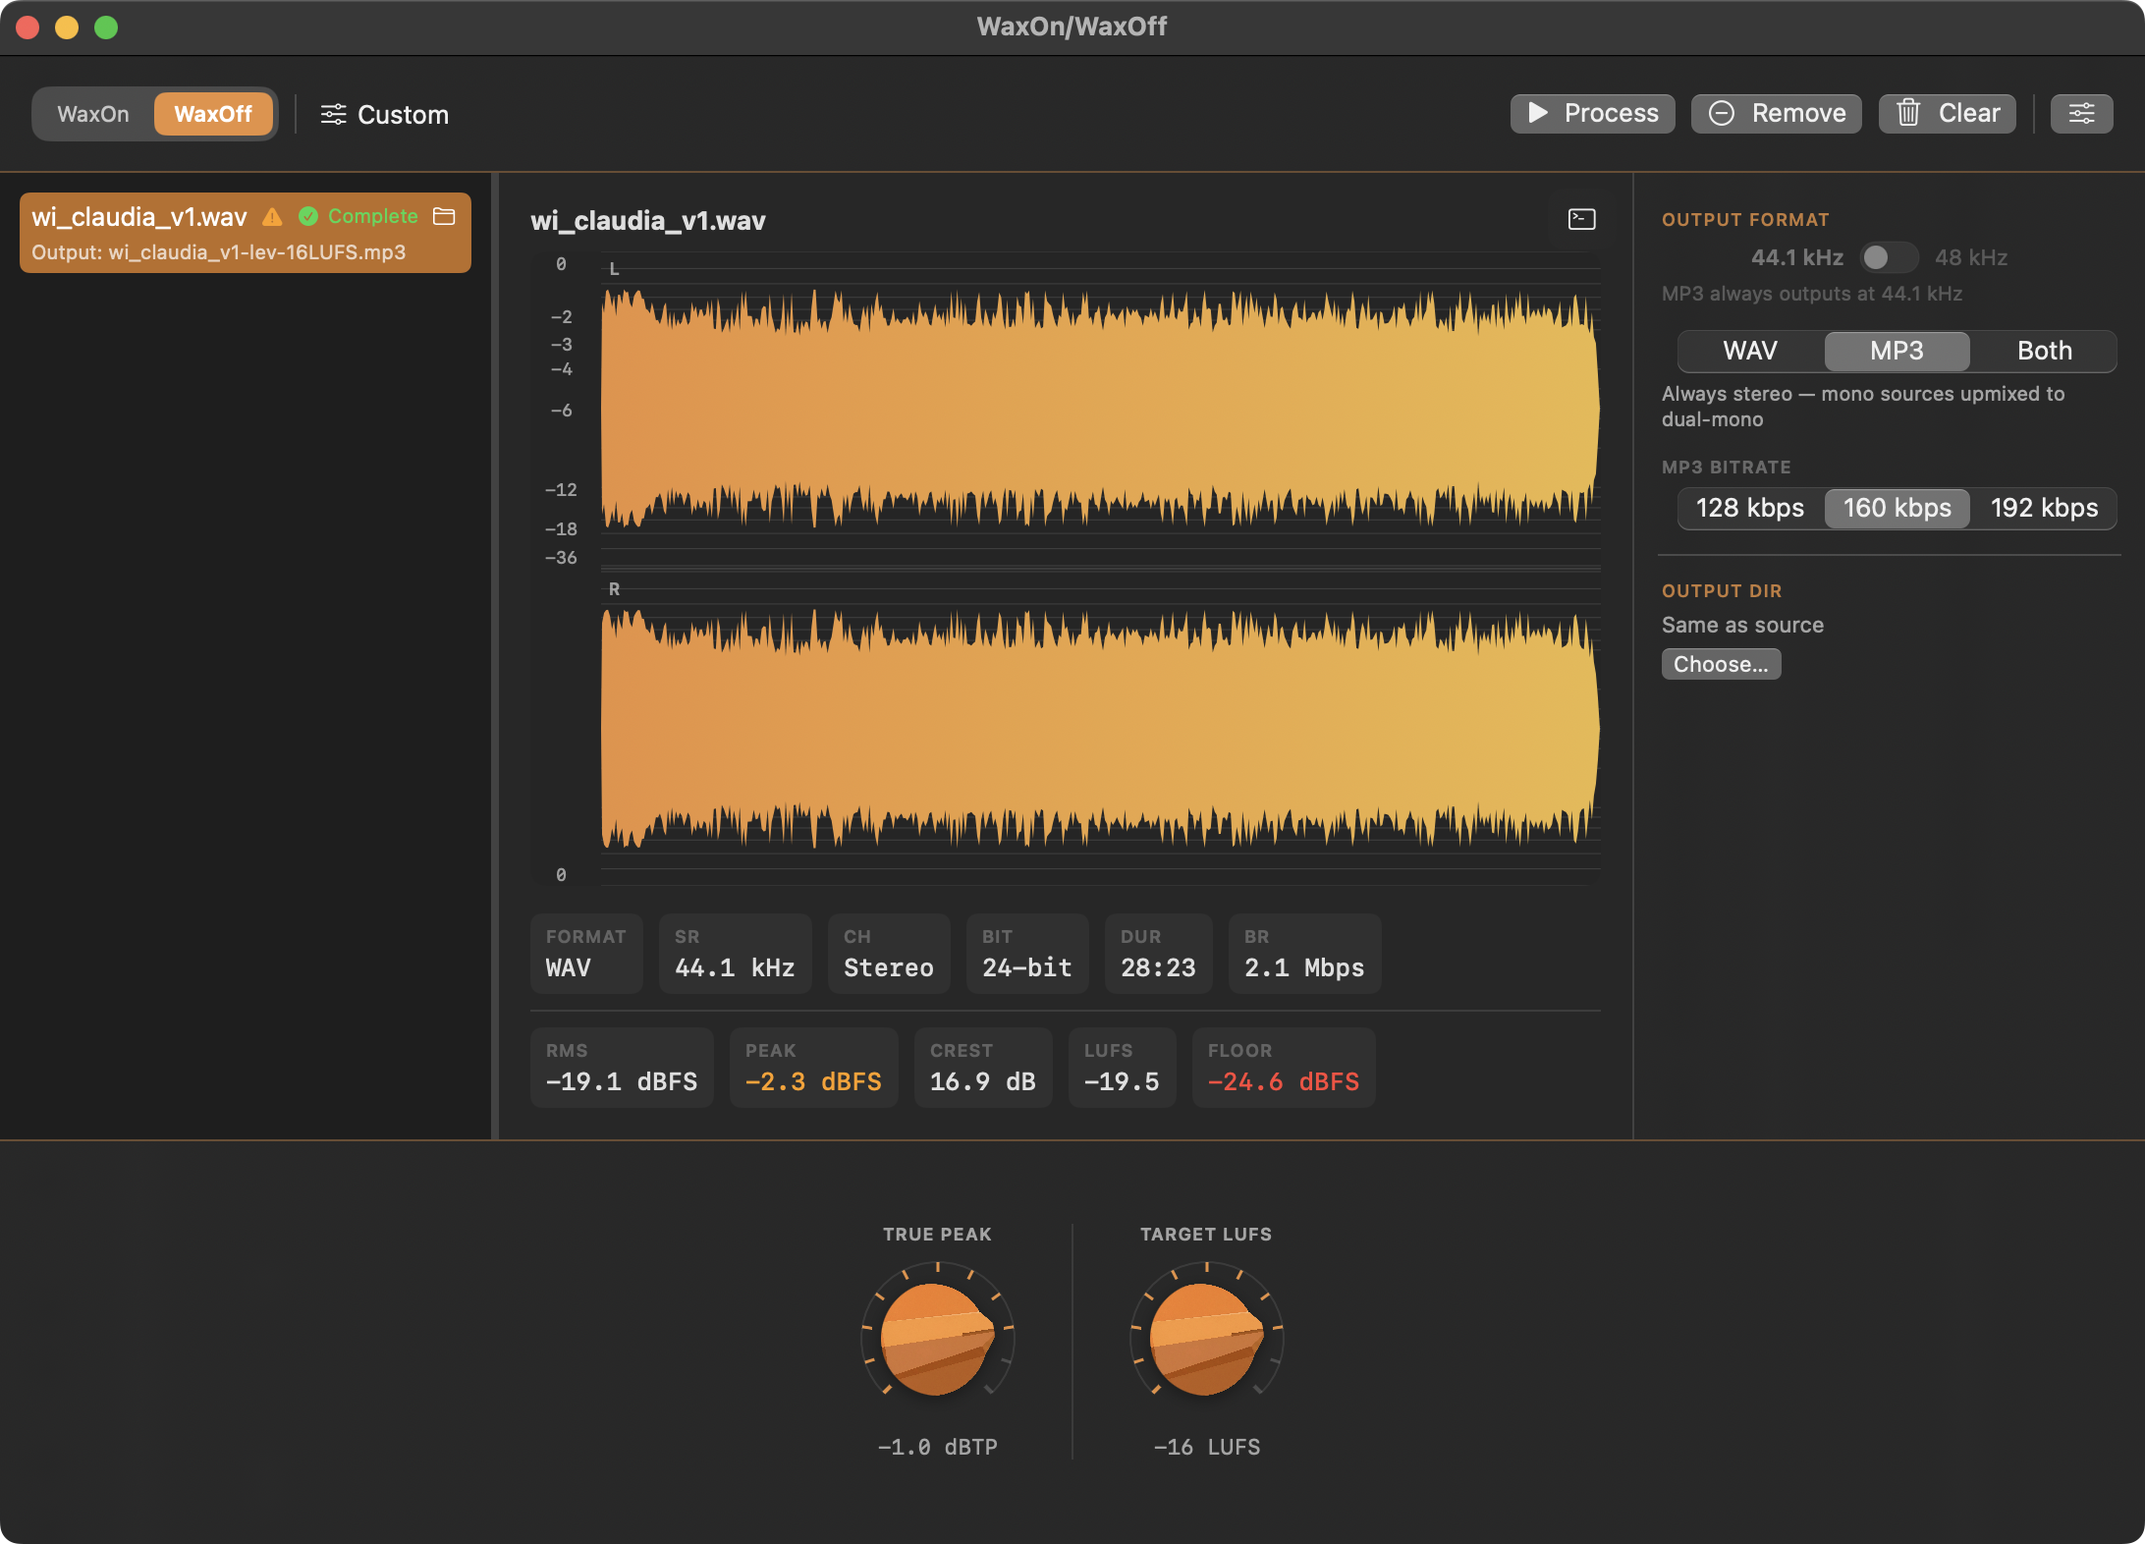Click the FORMAT WAV info tile

point(586,953)
